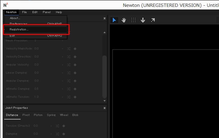The image size is (219, 138).
Task: Click keyframe diamond for Linear Damping
Action: [75, 73]
